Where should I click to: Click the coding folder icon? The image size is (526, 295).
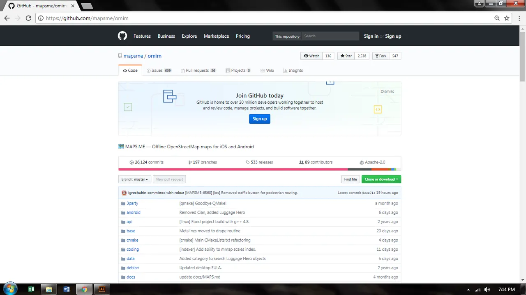pos(123,250)
